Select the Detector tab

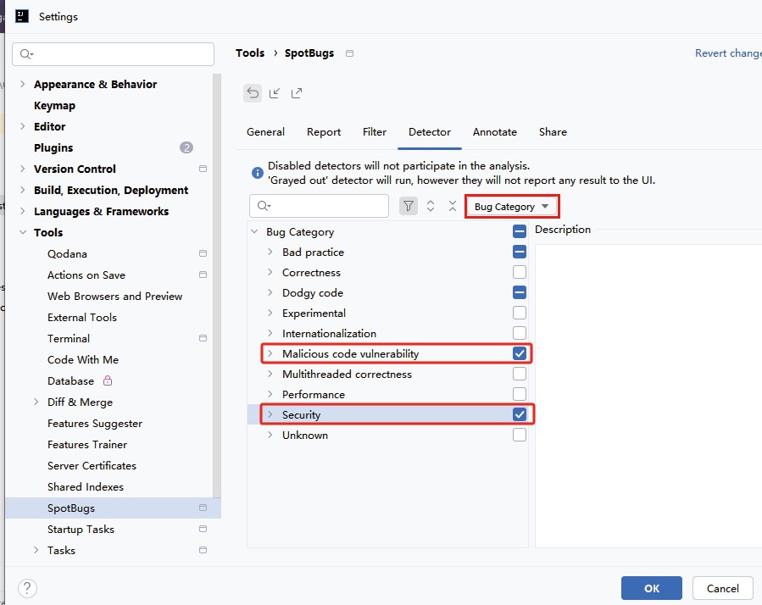[x=430, y=132]
